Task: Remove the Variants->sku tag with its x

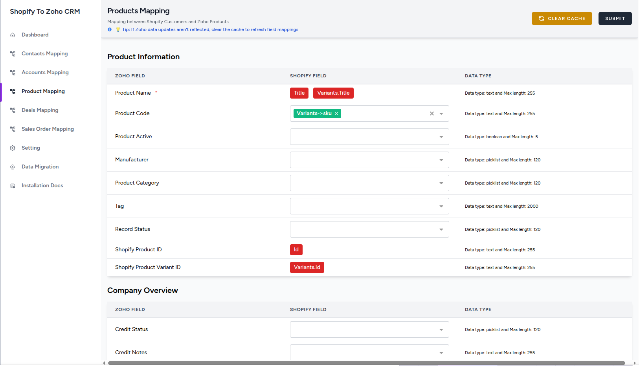Action: coord(336,113)
